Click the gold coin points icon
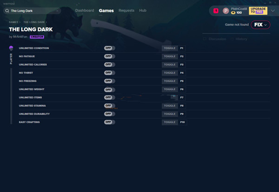This screenshot has height=192, width=279. point(233,13)
